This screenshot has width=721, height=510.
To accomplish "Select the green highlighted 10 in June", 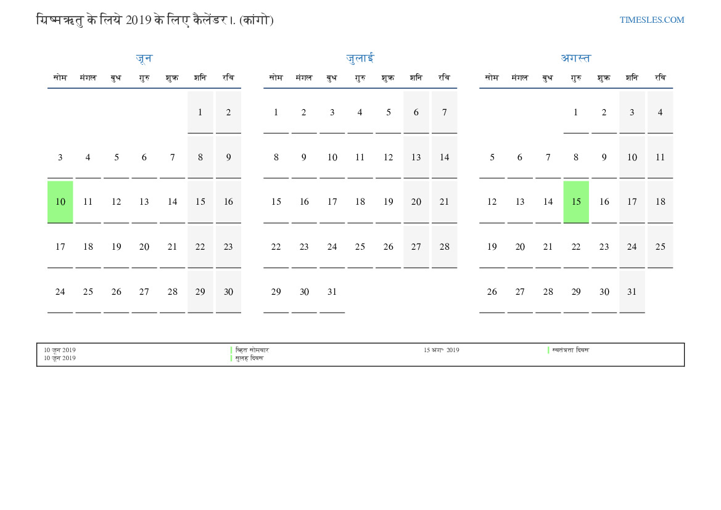I will click(60, 202).
